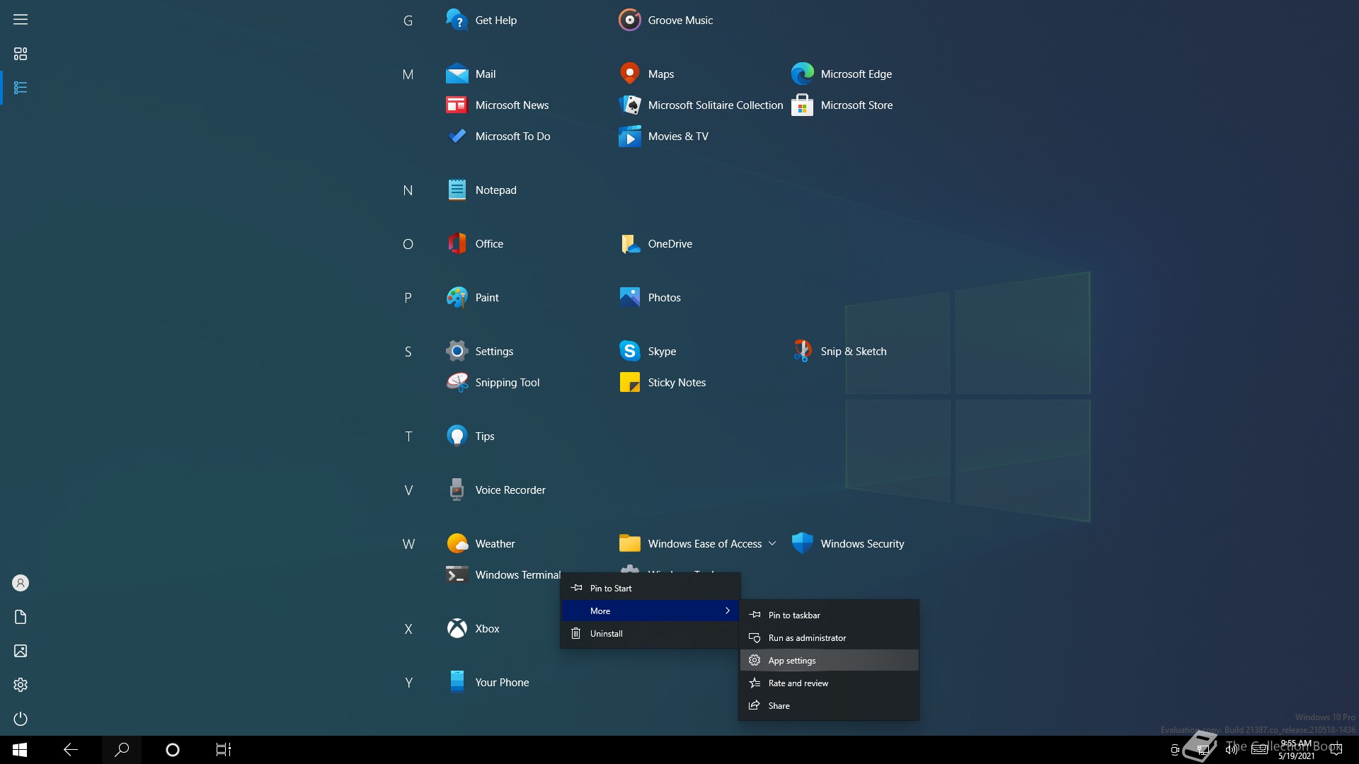Click the letter W group header

[408, 544]
